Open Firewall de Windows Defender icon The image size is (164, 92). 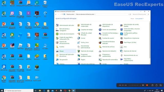[100, 42]
